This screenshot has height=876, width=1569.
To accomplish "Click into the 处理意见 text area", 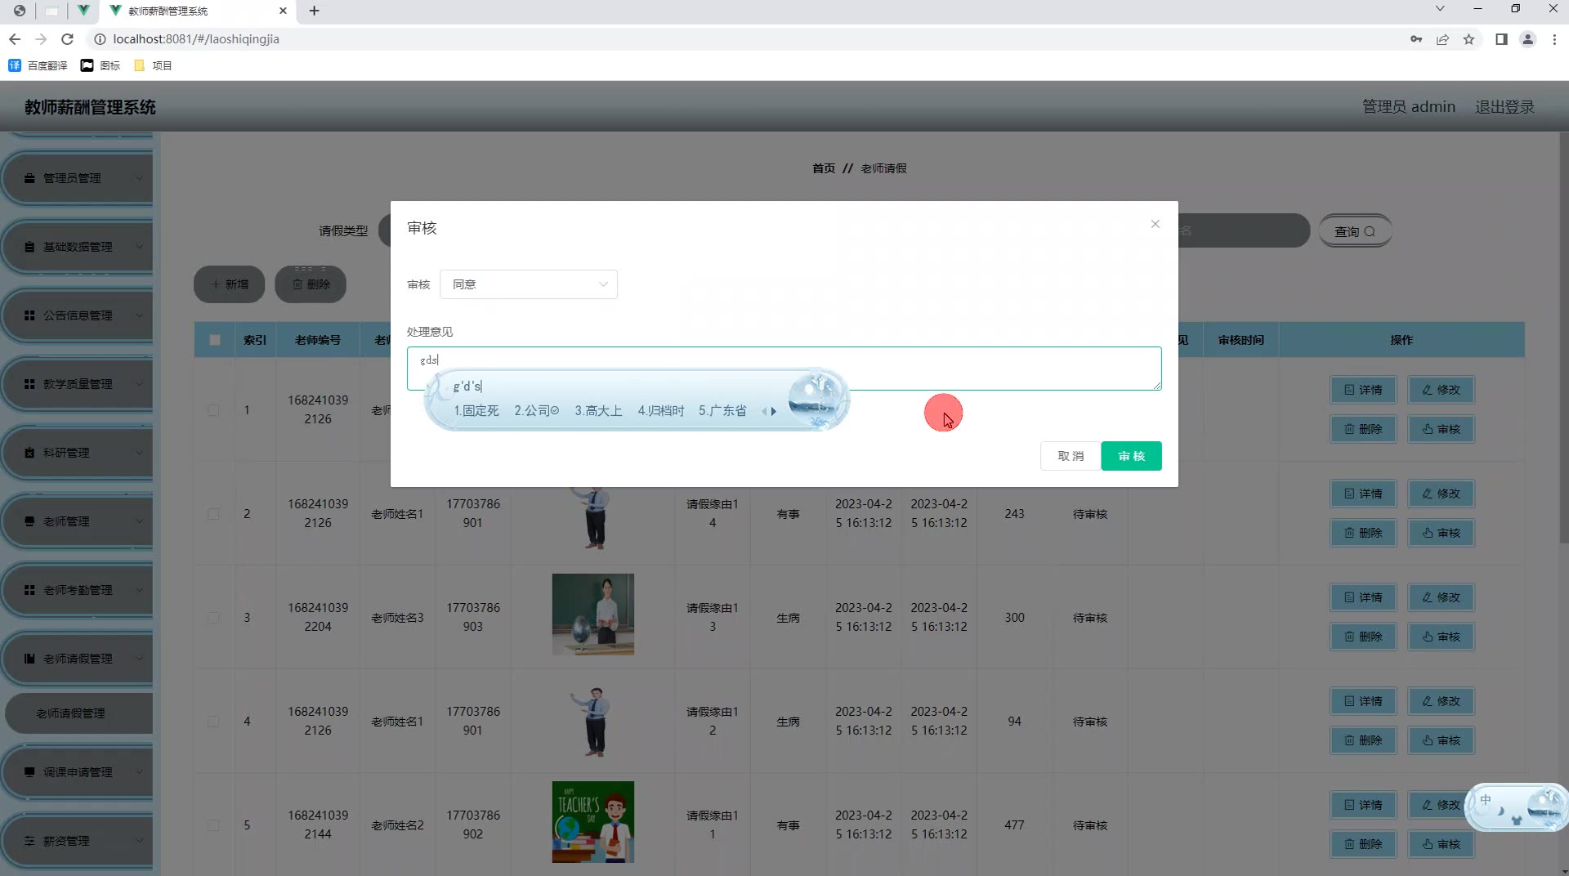I will 784,369.
